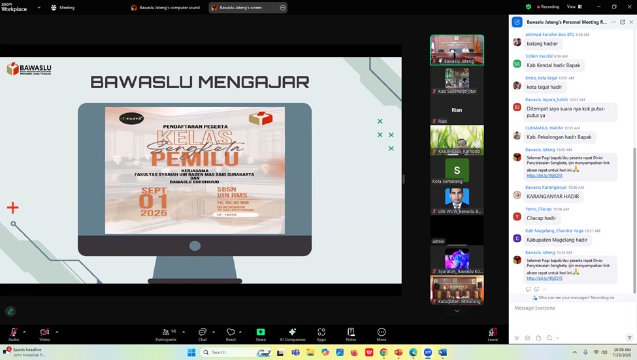This screenshot has width=637, height=360.
Task: Add emoji reaction to last chat message
Action: pyautogui.click(x=536, y=289)
